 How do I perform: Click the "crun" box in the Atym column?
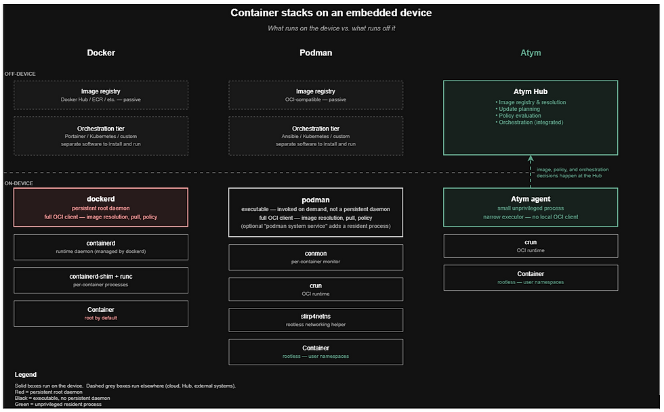coord(531,246)
